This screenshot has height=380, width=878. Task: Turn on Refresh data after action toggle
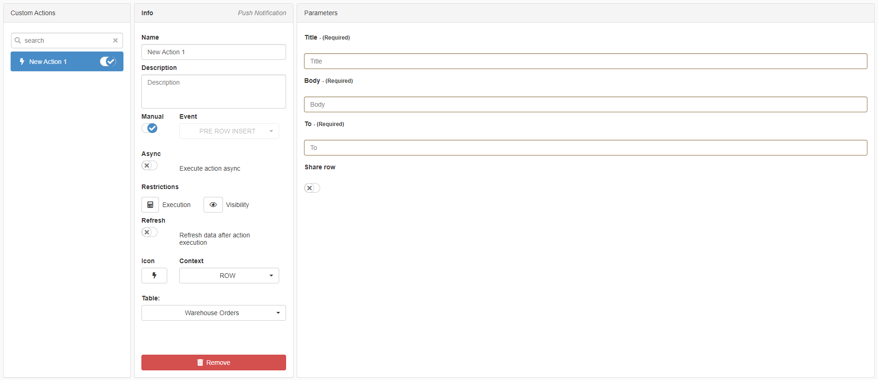pos(149,232)
